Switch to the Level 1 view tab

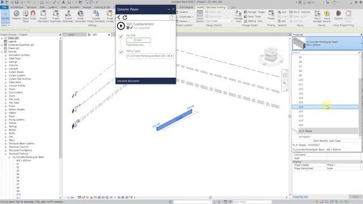click(71, 35)
